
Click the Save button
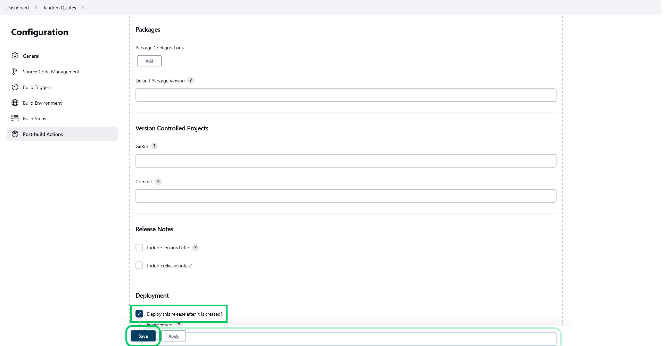pos(143,336)
